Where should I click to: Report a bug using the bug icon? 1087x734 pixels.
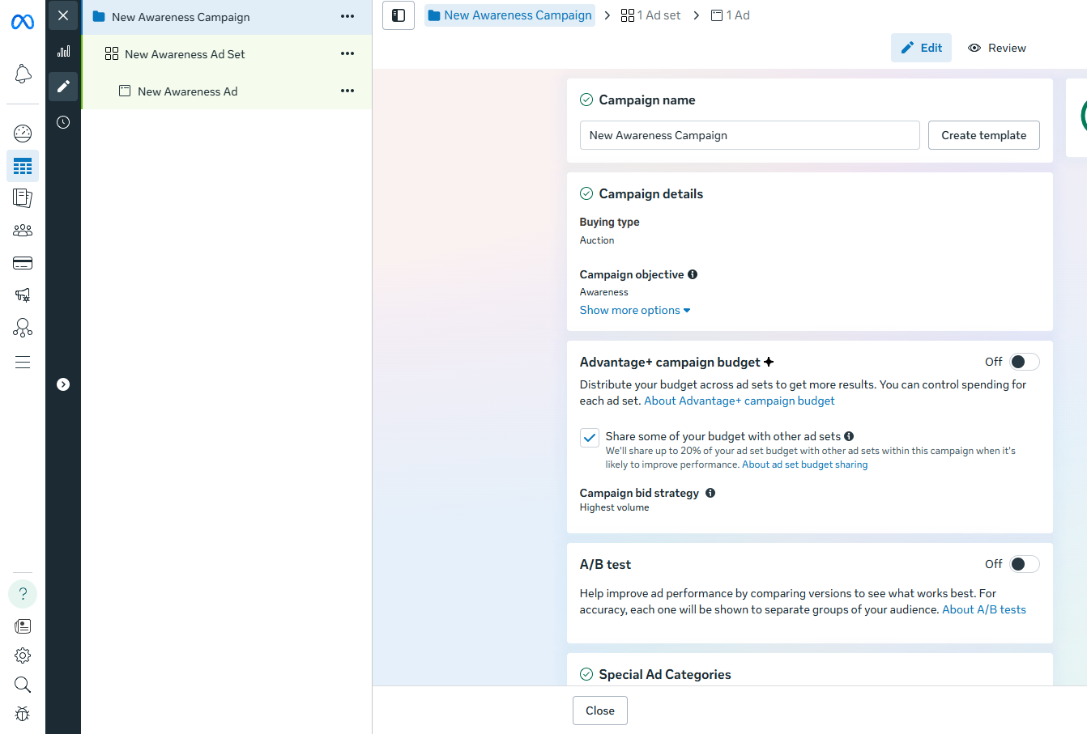click(22, 714)
